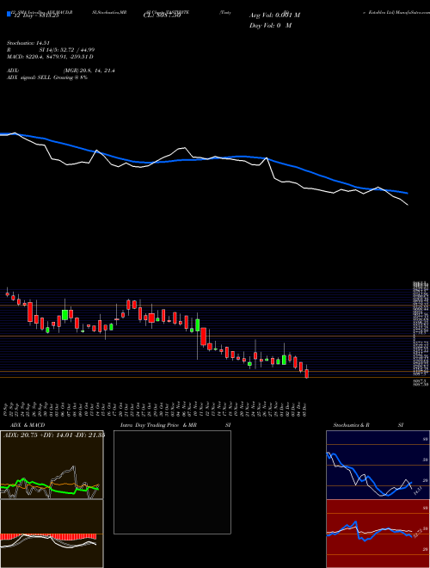Click the 'ADX: (MGR) 20.8, 14, 21.4' line
This screenshot has height=568, width=430.
pyautogui.click(x=61, y=71)
